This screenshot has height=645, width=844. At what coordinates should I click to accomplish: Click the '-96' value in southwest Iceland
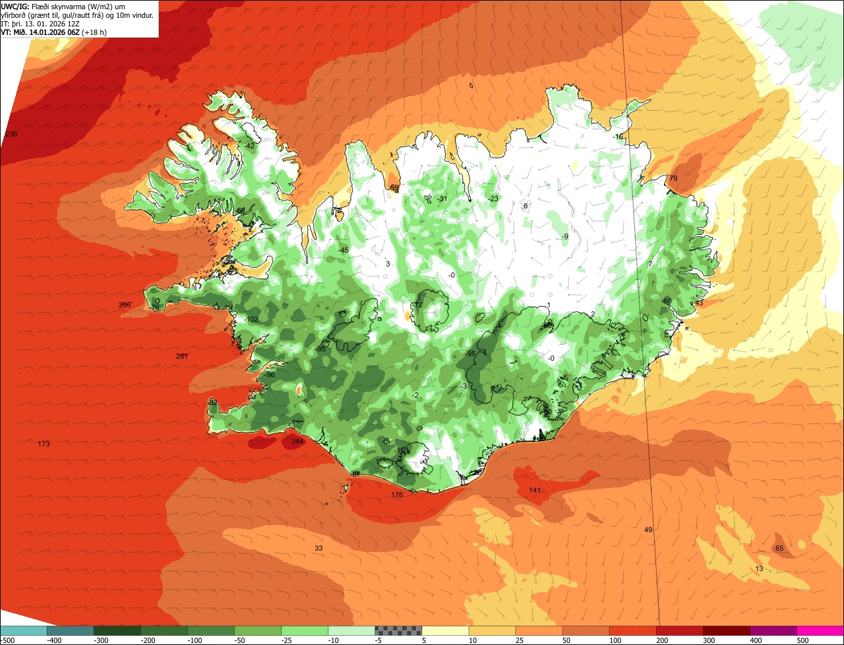tap(268, 375)
